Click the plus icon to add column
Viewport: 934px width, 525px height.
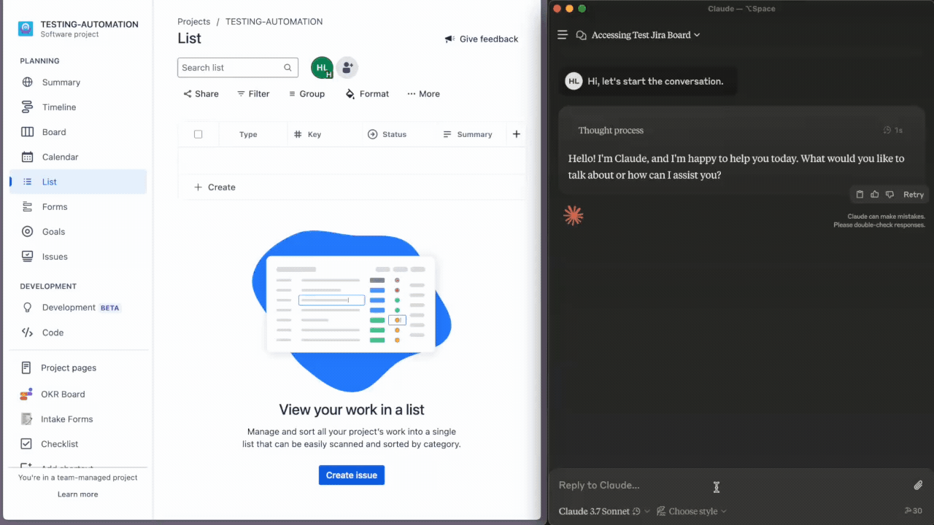pos(517,134)
